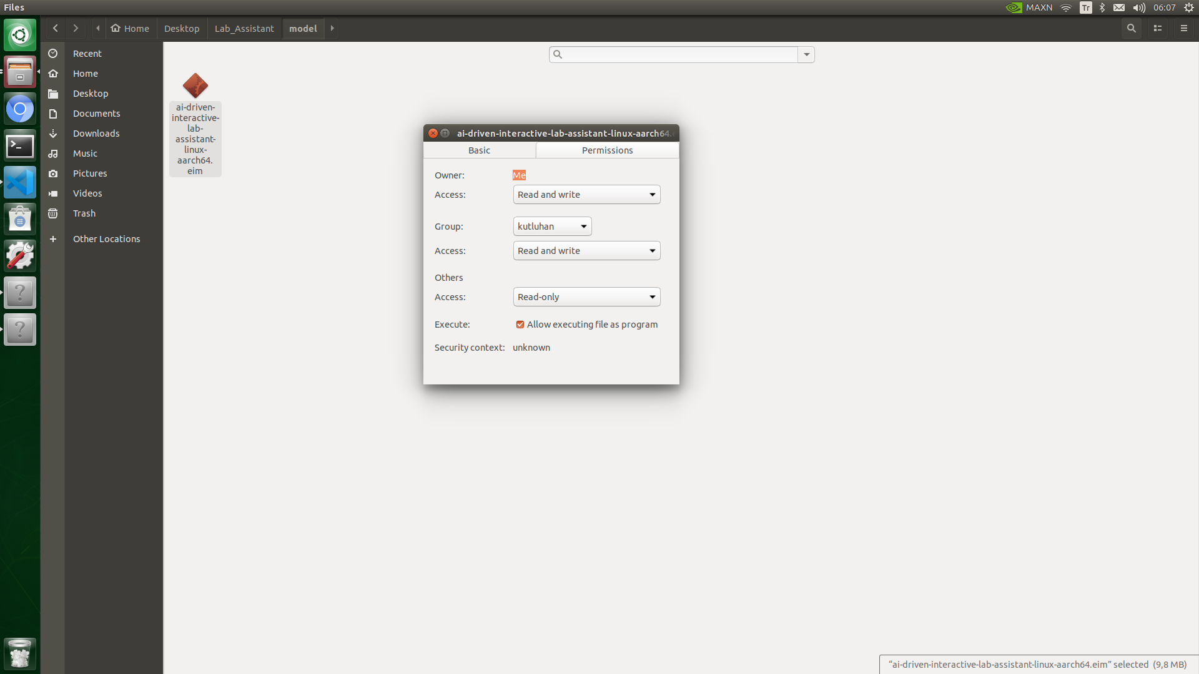Image resolution: width=1199 pixels, height=674 pixels.
Task: Switch to the Permissions tab
Action: click(607, 150)
